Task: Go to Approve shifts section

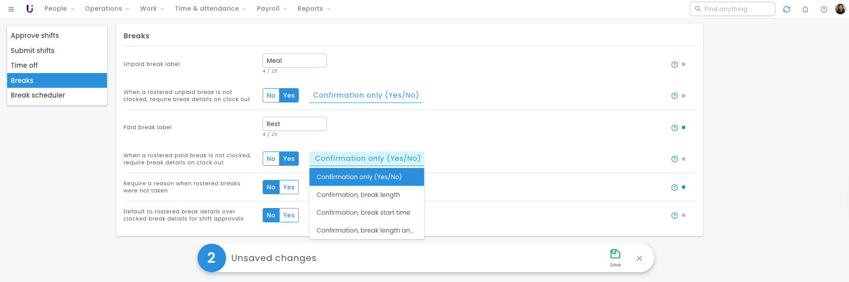Action: [x=35, y=36]
